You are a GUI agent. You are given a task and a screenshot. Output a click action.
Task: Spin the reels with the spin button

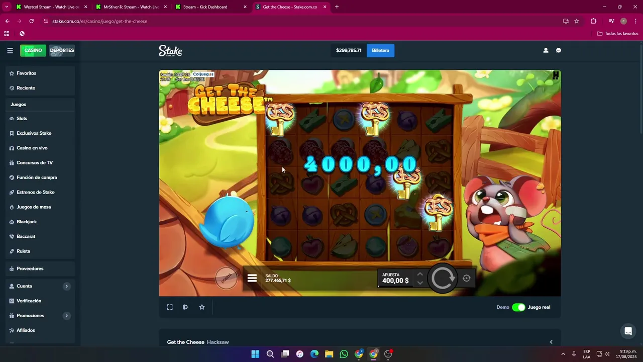pyautogui.click(x=443, y=278)
